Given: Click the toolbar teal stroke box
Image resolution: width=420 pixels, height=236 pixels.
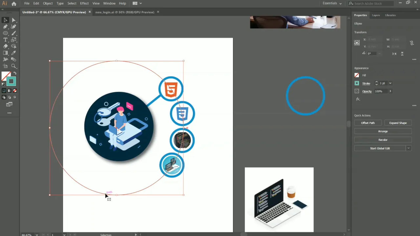Looking at the screenshot, I should (11, 81).
